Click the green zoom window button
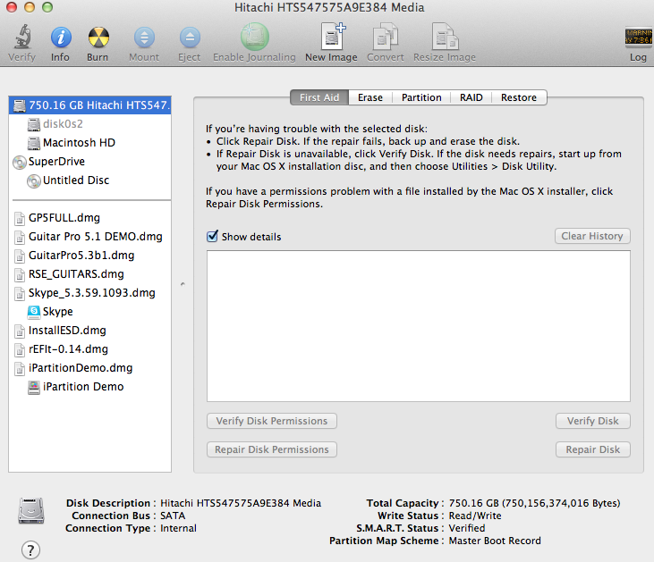 pyautogui.click(x=47, y=7)
